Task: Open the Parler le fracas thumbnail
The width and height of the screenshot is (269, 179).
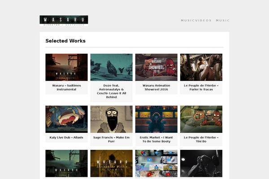Action: pyautogui.click(x=201, y=67)
